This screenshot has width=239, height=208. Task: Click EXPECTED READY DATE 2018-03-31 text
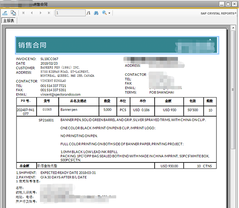point(68,172)
